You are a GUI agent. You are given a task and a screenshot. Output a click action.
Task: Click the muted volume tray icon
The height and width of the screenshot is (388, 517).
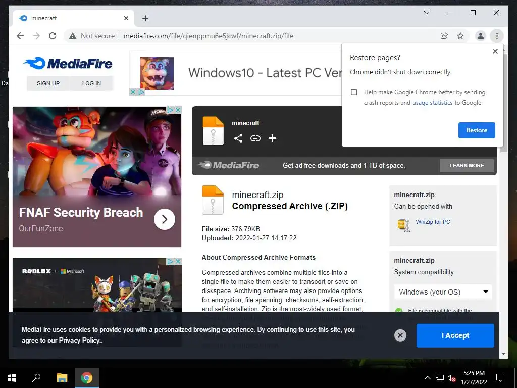(x=451, y=378)
